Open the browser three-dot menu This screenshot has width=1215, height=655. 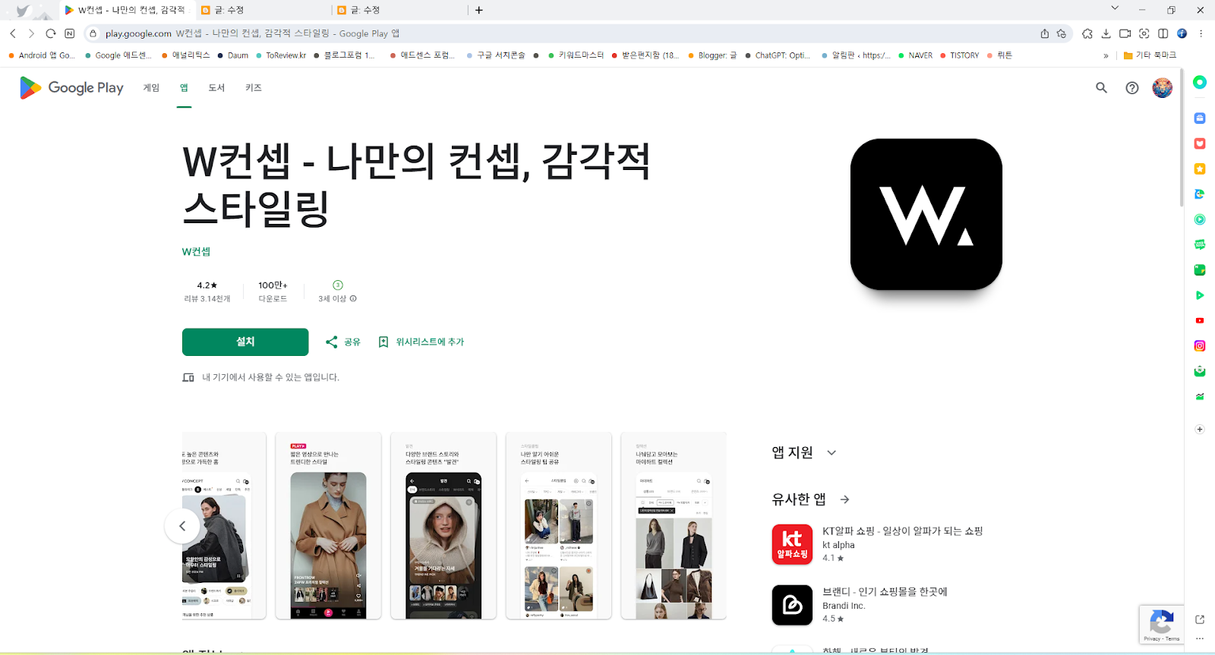point(1201,33)
